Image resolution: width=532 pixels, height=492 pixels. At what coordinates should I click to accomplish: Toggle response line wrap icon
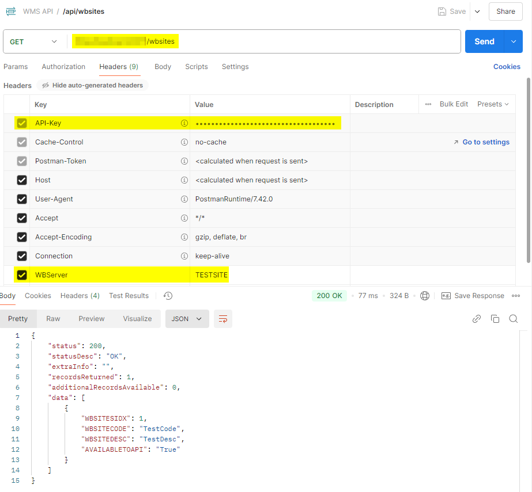[223, 319]
